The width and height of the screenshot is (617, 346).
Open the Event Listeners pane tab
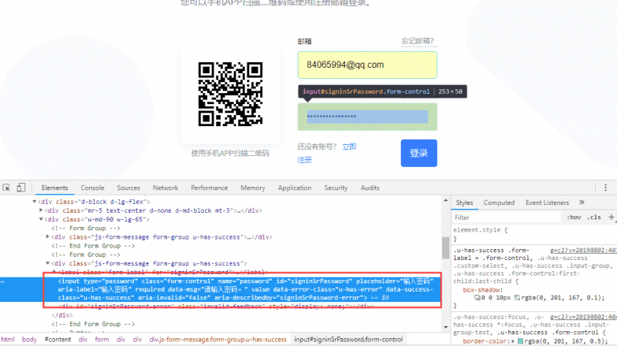click(548, 203)
